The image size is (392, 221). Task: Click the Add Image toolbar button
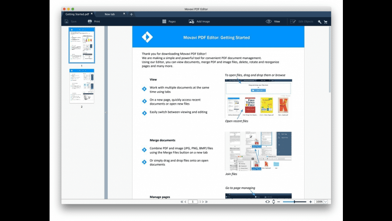(199, 22)
